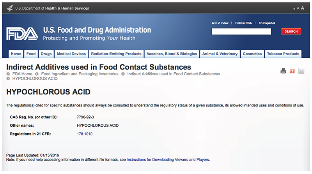Click the email envelope icon

pyautogui.click(x=301, y=71)
